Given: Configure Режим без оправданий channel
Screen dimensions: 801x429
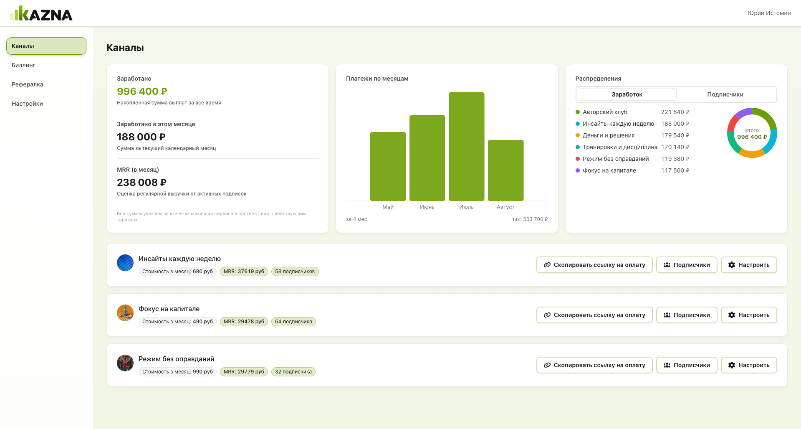Looking at the screenshot, I should click(x=749, y=365).
